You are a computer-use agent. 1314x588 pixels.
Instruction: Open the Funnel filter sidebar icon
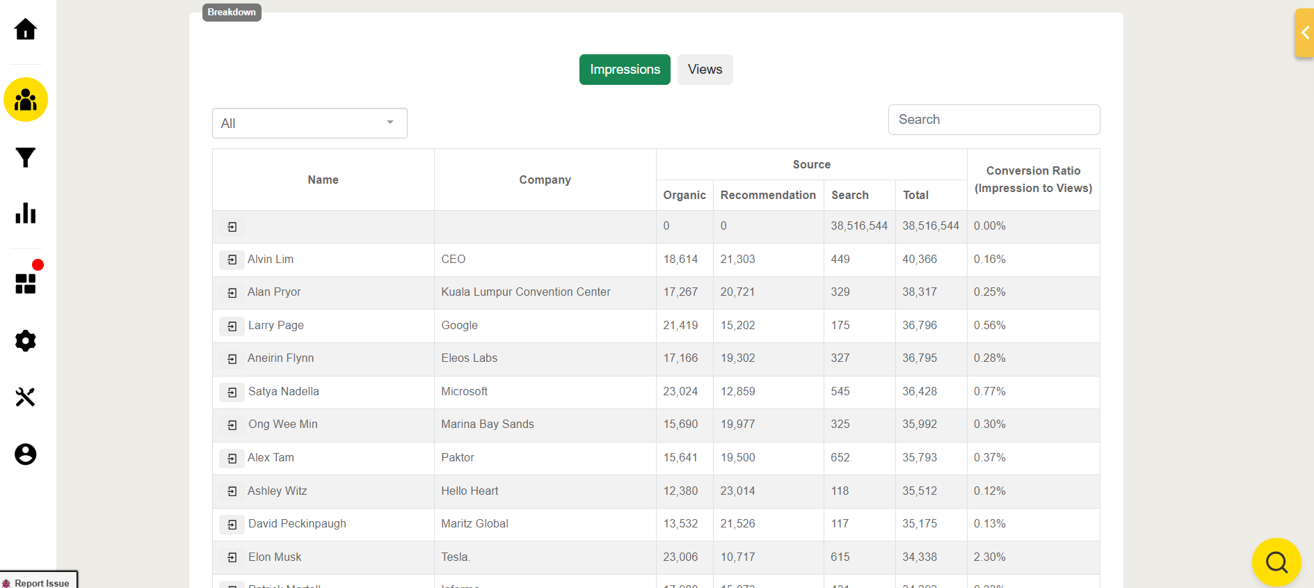pos(26,157)
